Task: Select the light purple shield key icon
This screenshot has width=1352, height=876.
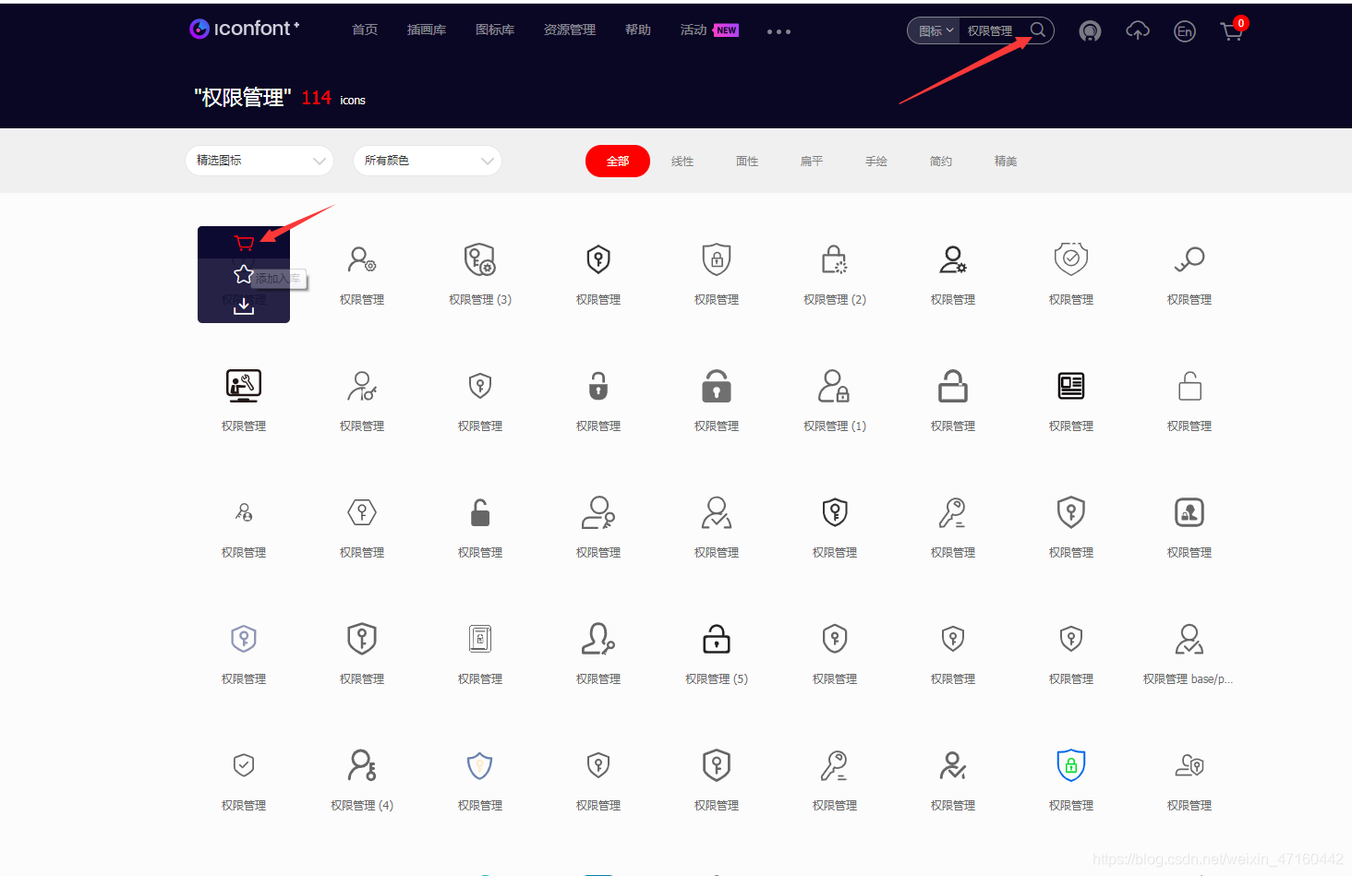Action: pos(244,639)
